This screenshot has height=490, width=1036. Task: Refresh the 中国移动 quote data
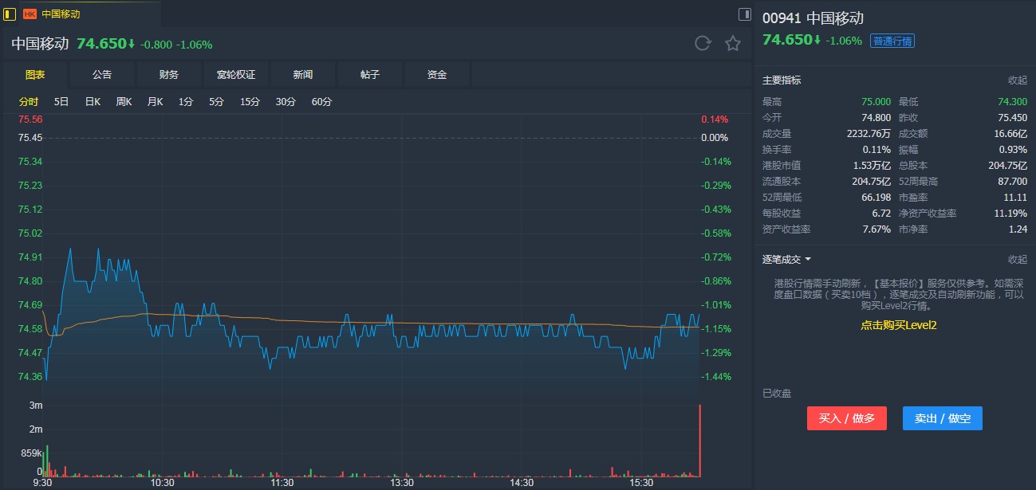[702, 44]
